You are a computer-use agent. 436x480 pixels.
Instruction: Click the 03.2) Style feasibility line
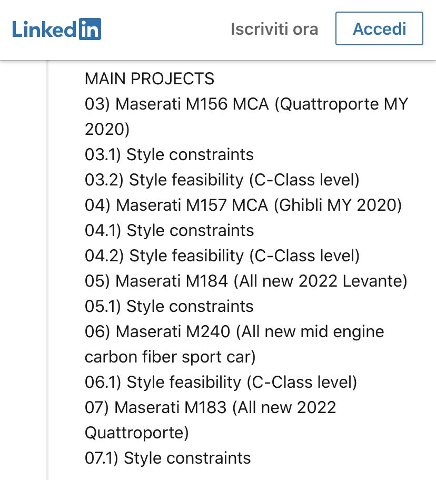(x=222, y=180)
